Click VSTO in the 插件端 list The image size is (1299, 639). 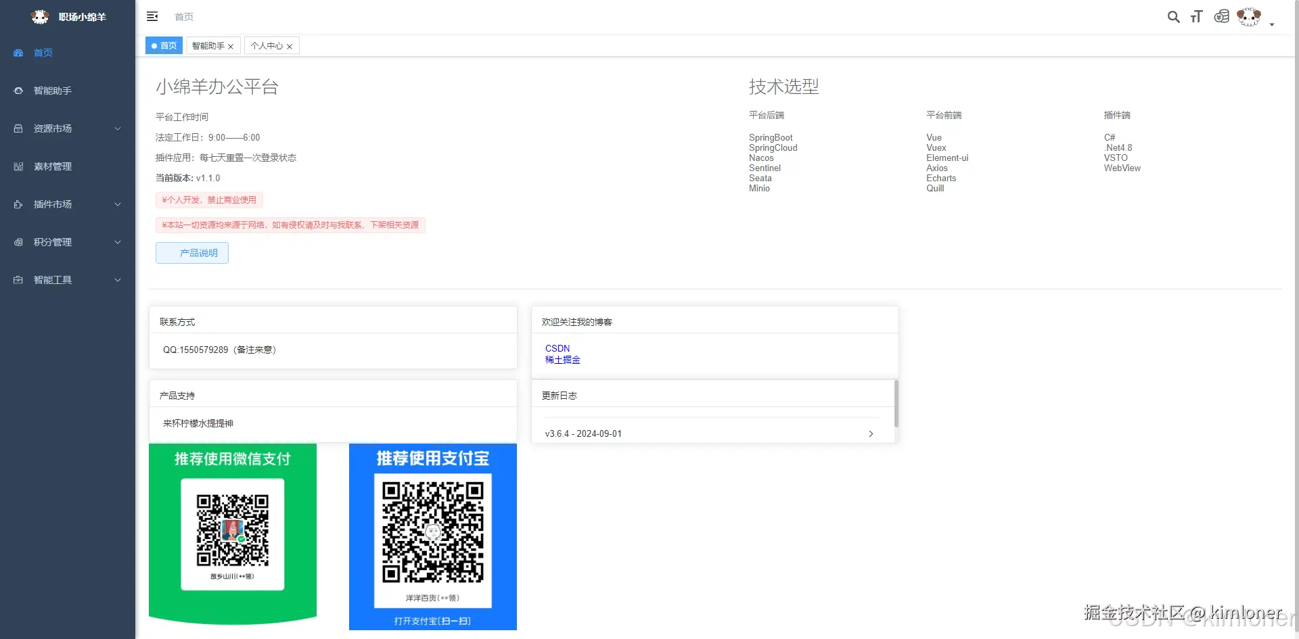(x=1116, y=158)
